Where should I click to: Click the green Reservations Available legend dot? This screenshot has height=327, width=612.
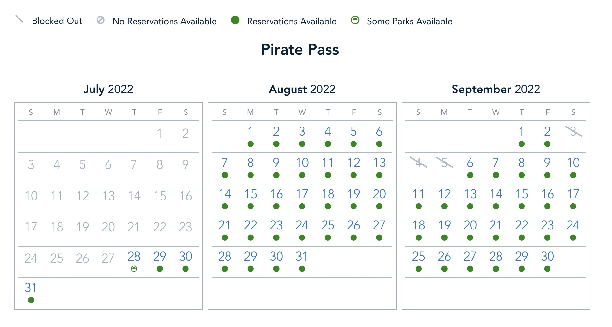[235, 20]
